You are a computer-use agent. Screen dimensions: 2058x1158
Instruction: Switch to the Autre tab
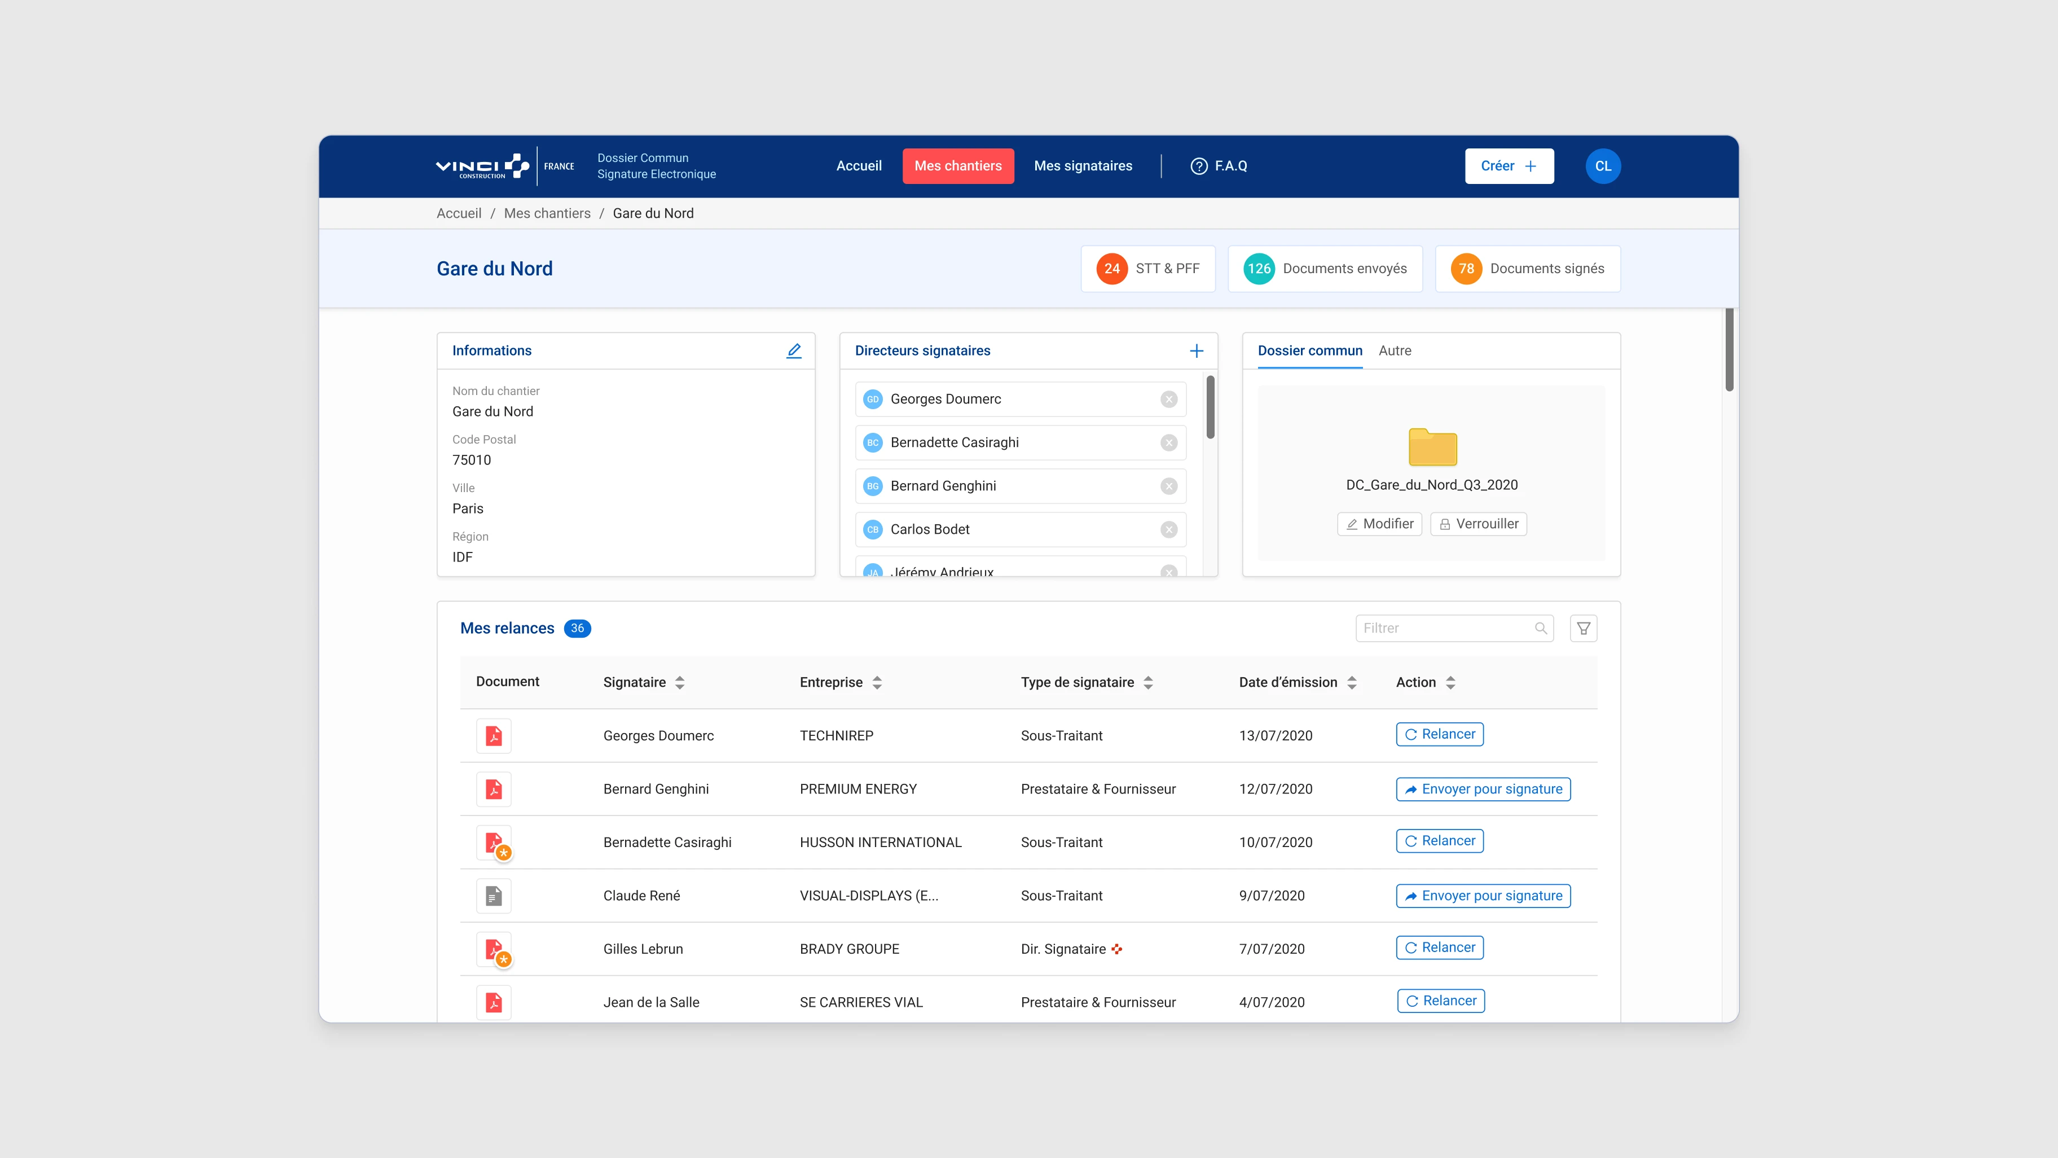pyautogui.click(x=1394, y=350)
